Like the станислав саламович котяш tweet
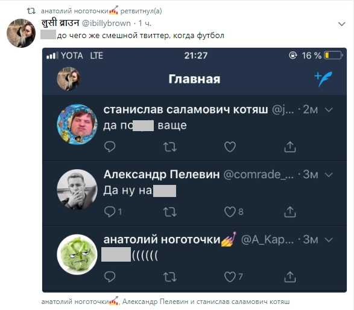This screenshot has height=310, width=354. coord(230,147)
